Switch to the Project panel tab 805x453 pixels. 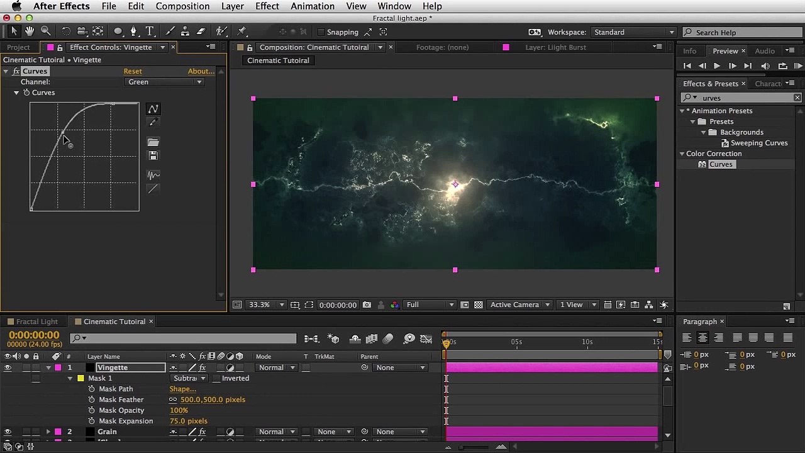[18, 47]
